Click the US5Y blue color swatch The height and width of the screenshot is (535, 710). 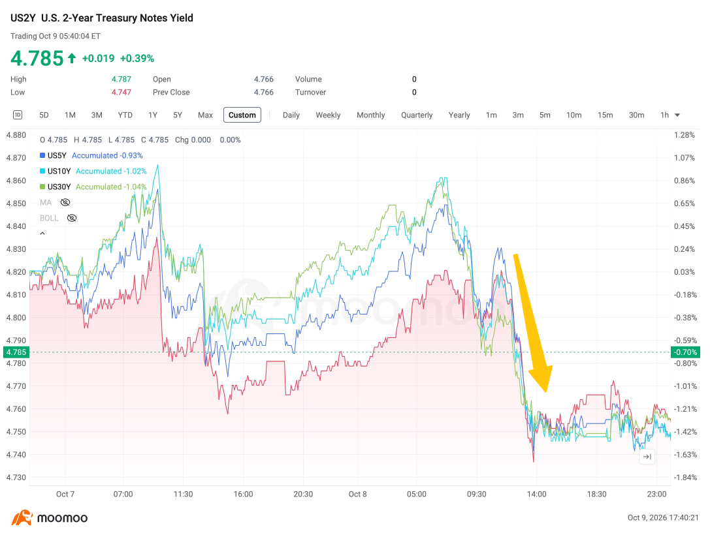pos(42,155)
